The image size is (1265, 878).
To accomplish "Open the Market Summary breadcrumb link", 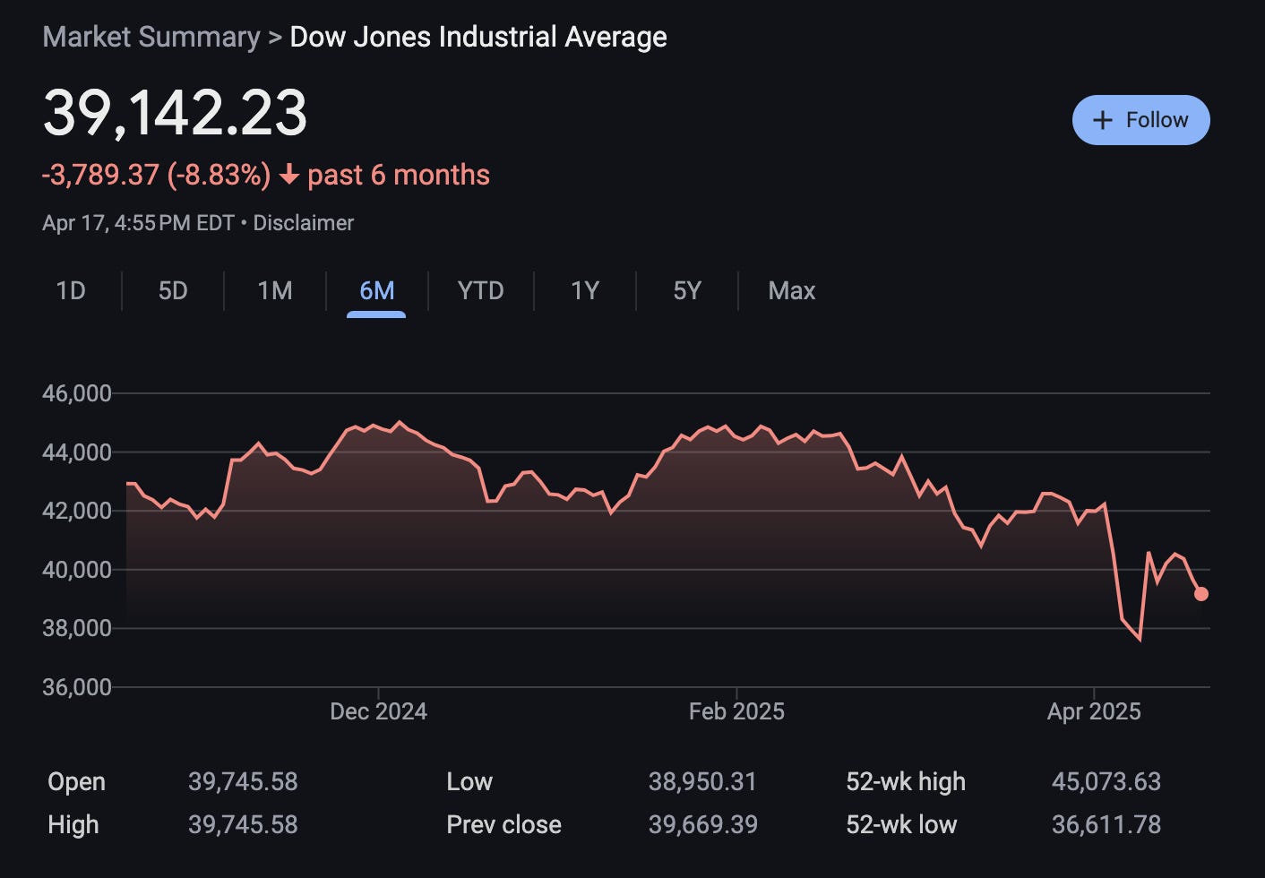I will click(151, 37).
